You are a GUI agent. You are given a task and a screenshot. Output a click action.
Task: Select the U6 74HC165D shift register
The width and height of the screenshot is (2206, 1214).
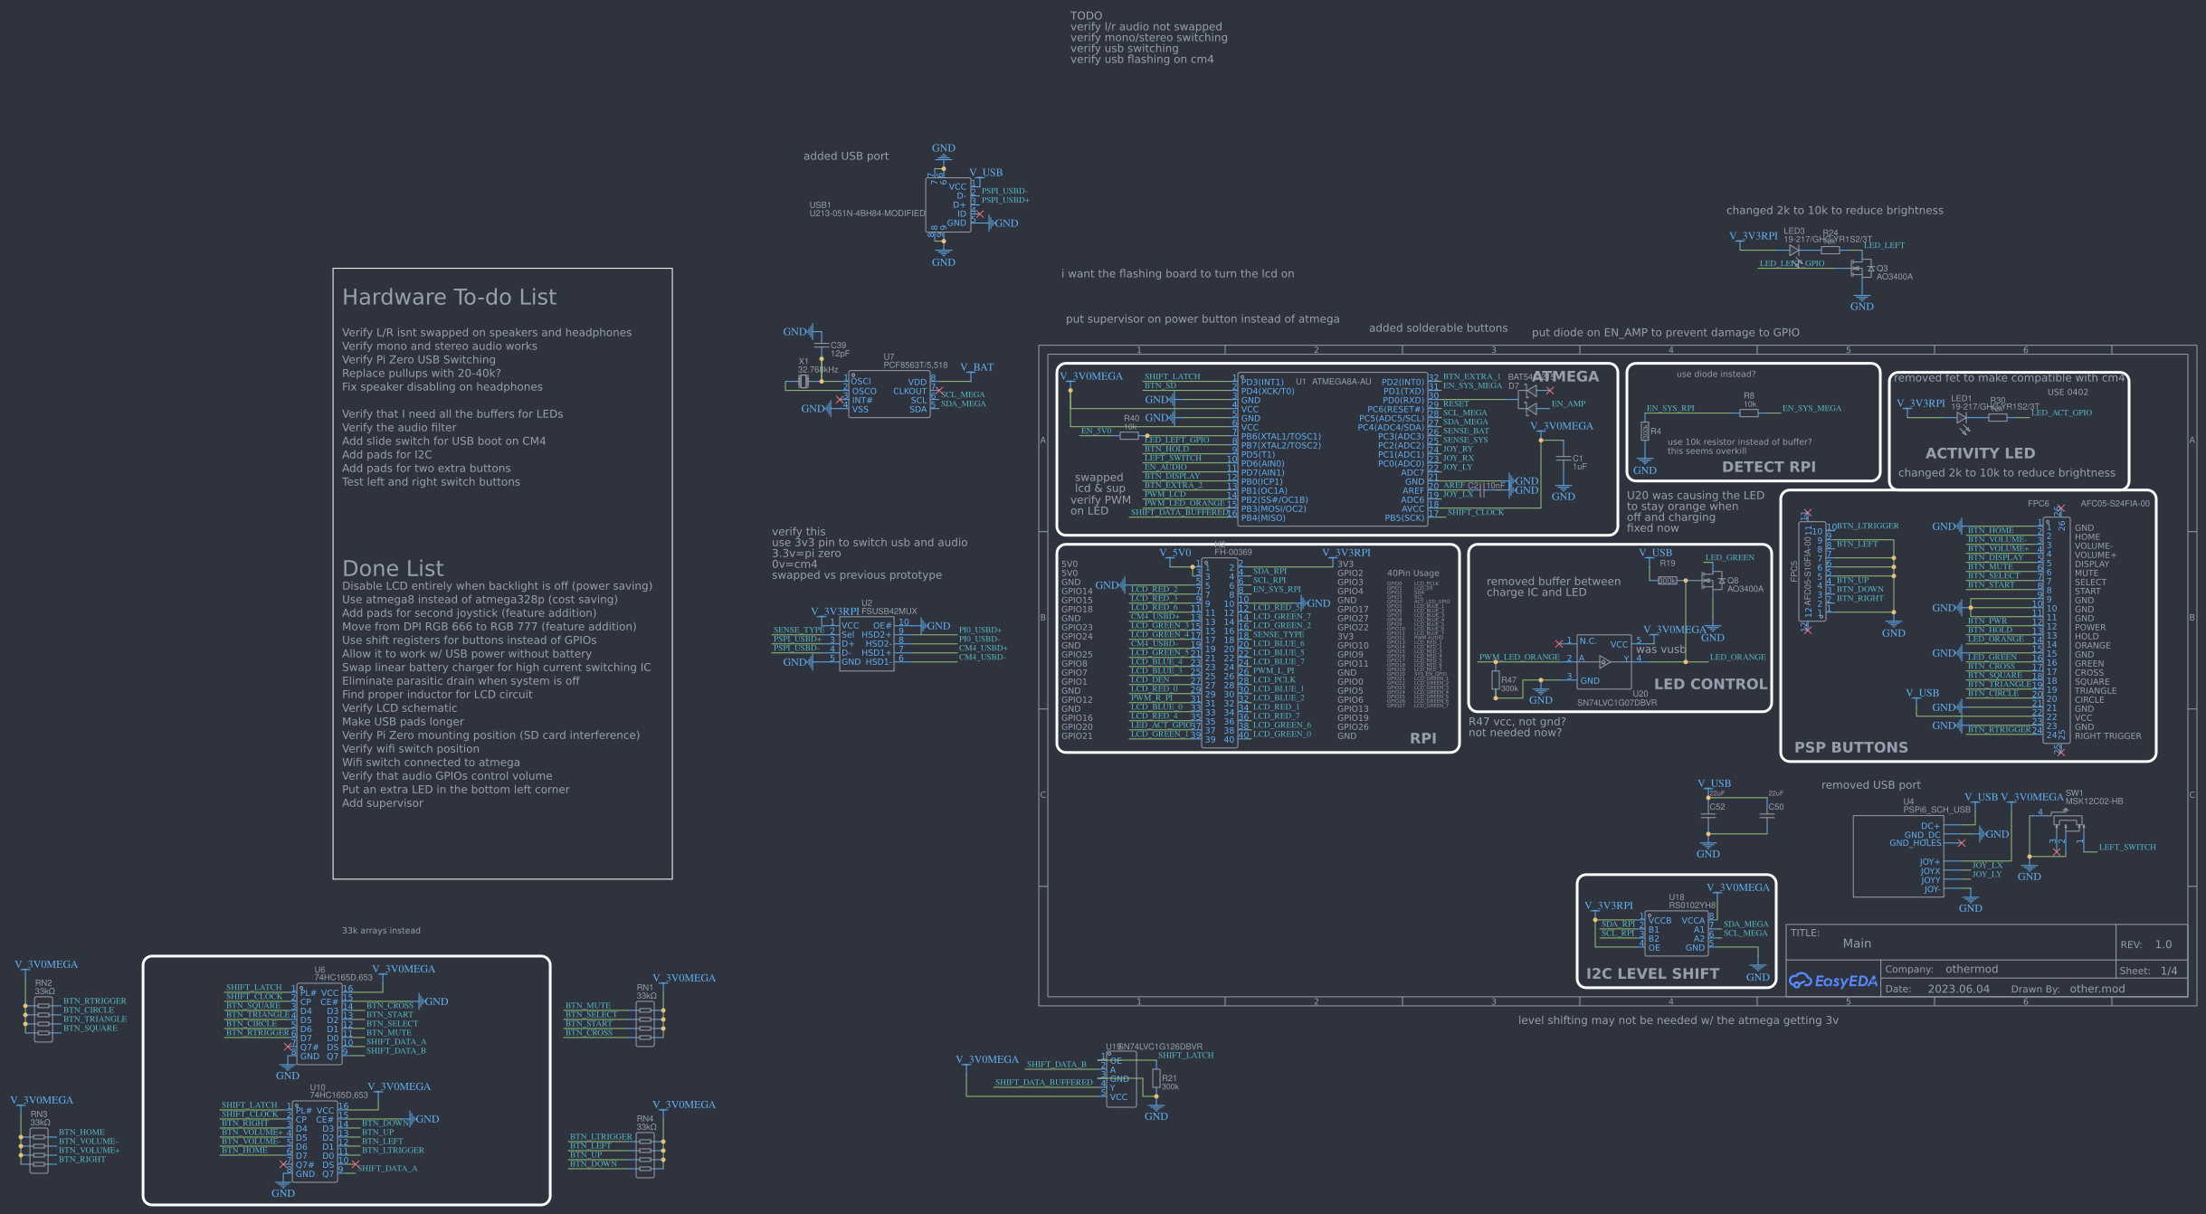point(319,1024)
